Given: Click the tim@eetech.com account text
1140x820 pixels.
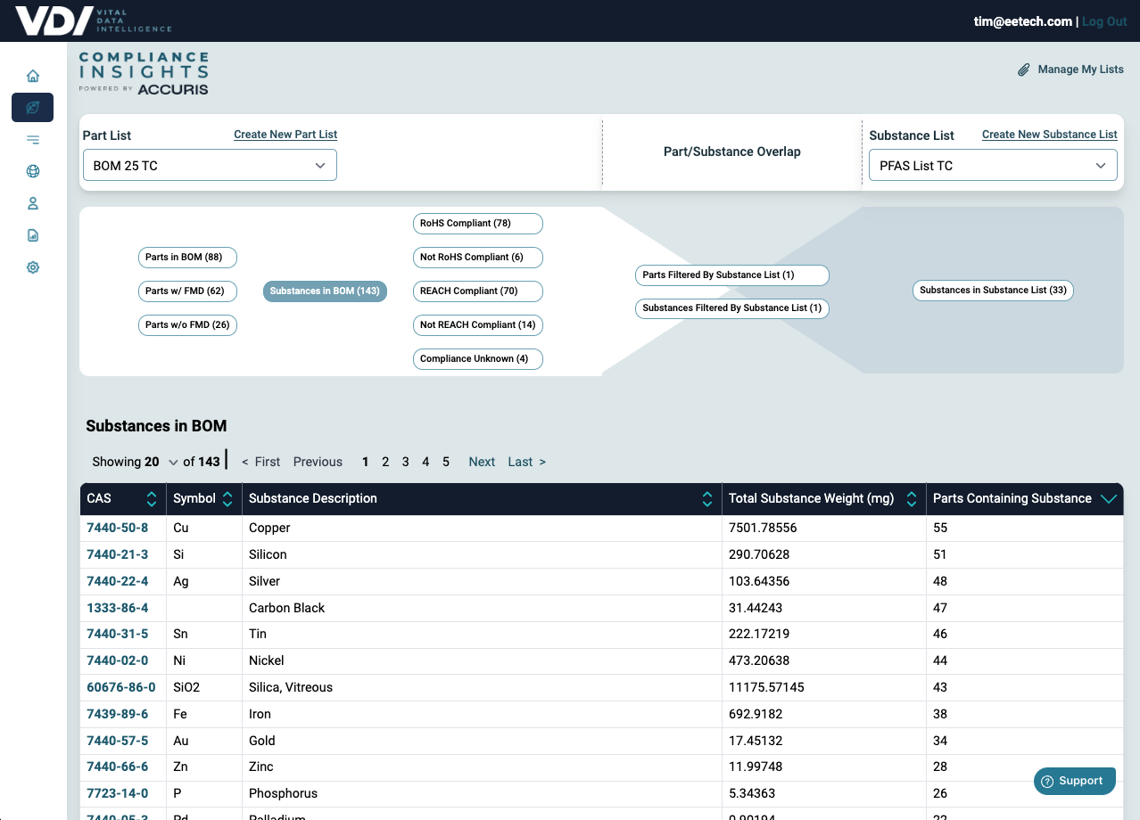Looking at the screenshot, I should coord(1023,21).
